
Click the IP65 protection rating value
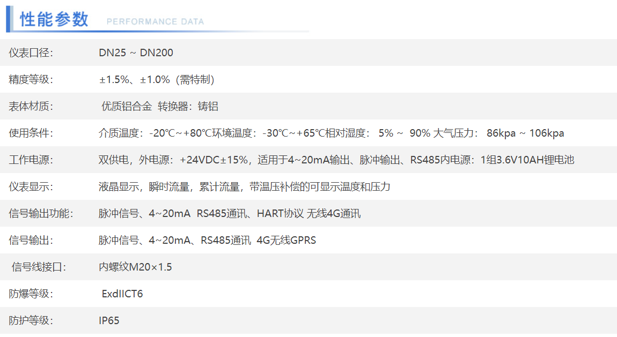point(109,320)
